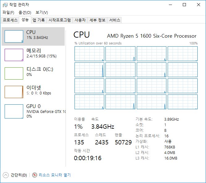
Task: Click the Resource Monitor icon at bottom
Action: pyautogui.click(x=35, y=175)
